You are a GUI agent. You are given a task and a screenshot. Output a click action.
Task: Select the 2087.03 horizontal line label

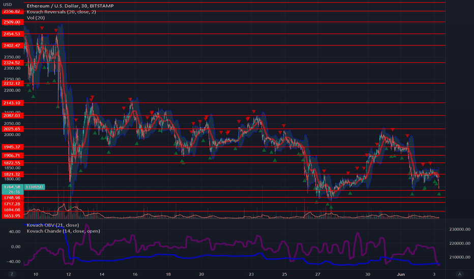coord(12,116)
